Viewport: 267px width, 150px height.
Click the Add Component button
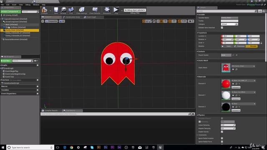11,11
